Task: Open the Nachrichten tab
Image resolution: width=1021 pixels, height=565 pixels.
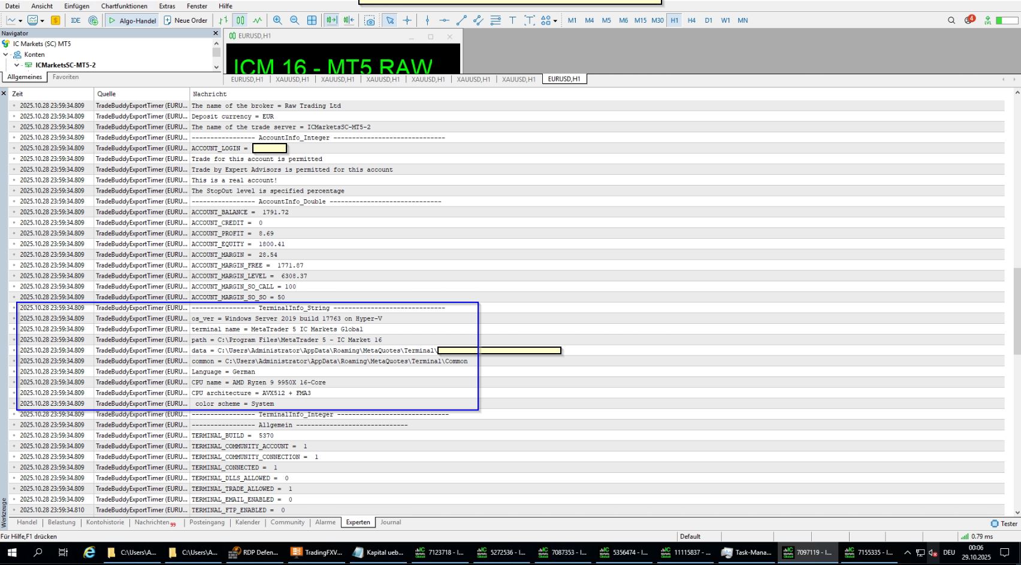Action: point(155,523)
